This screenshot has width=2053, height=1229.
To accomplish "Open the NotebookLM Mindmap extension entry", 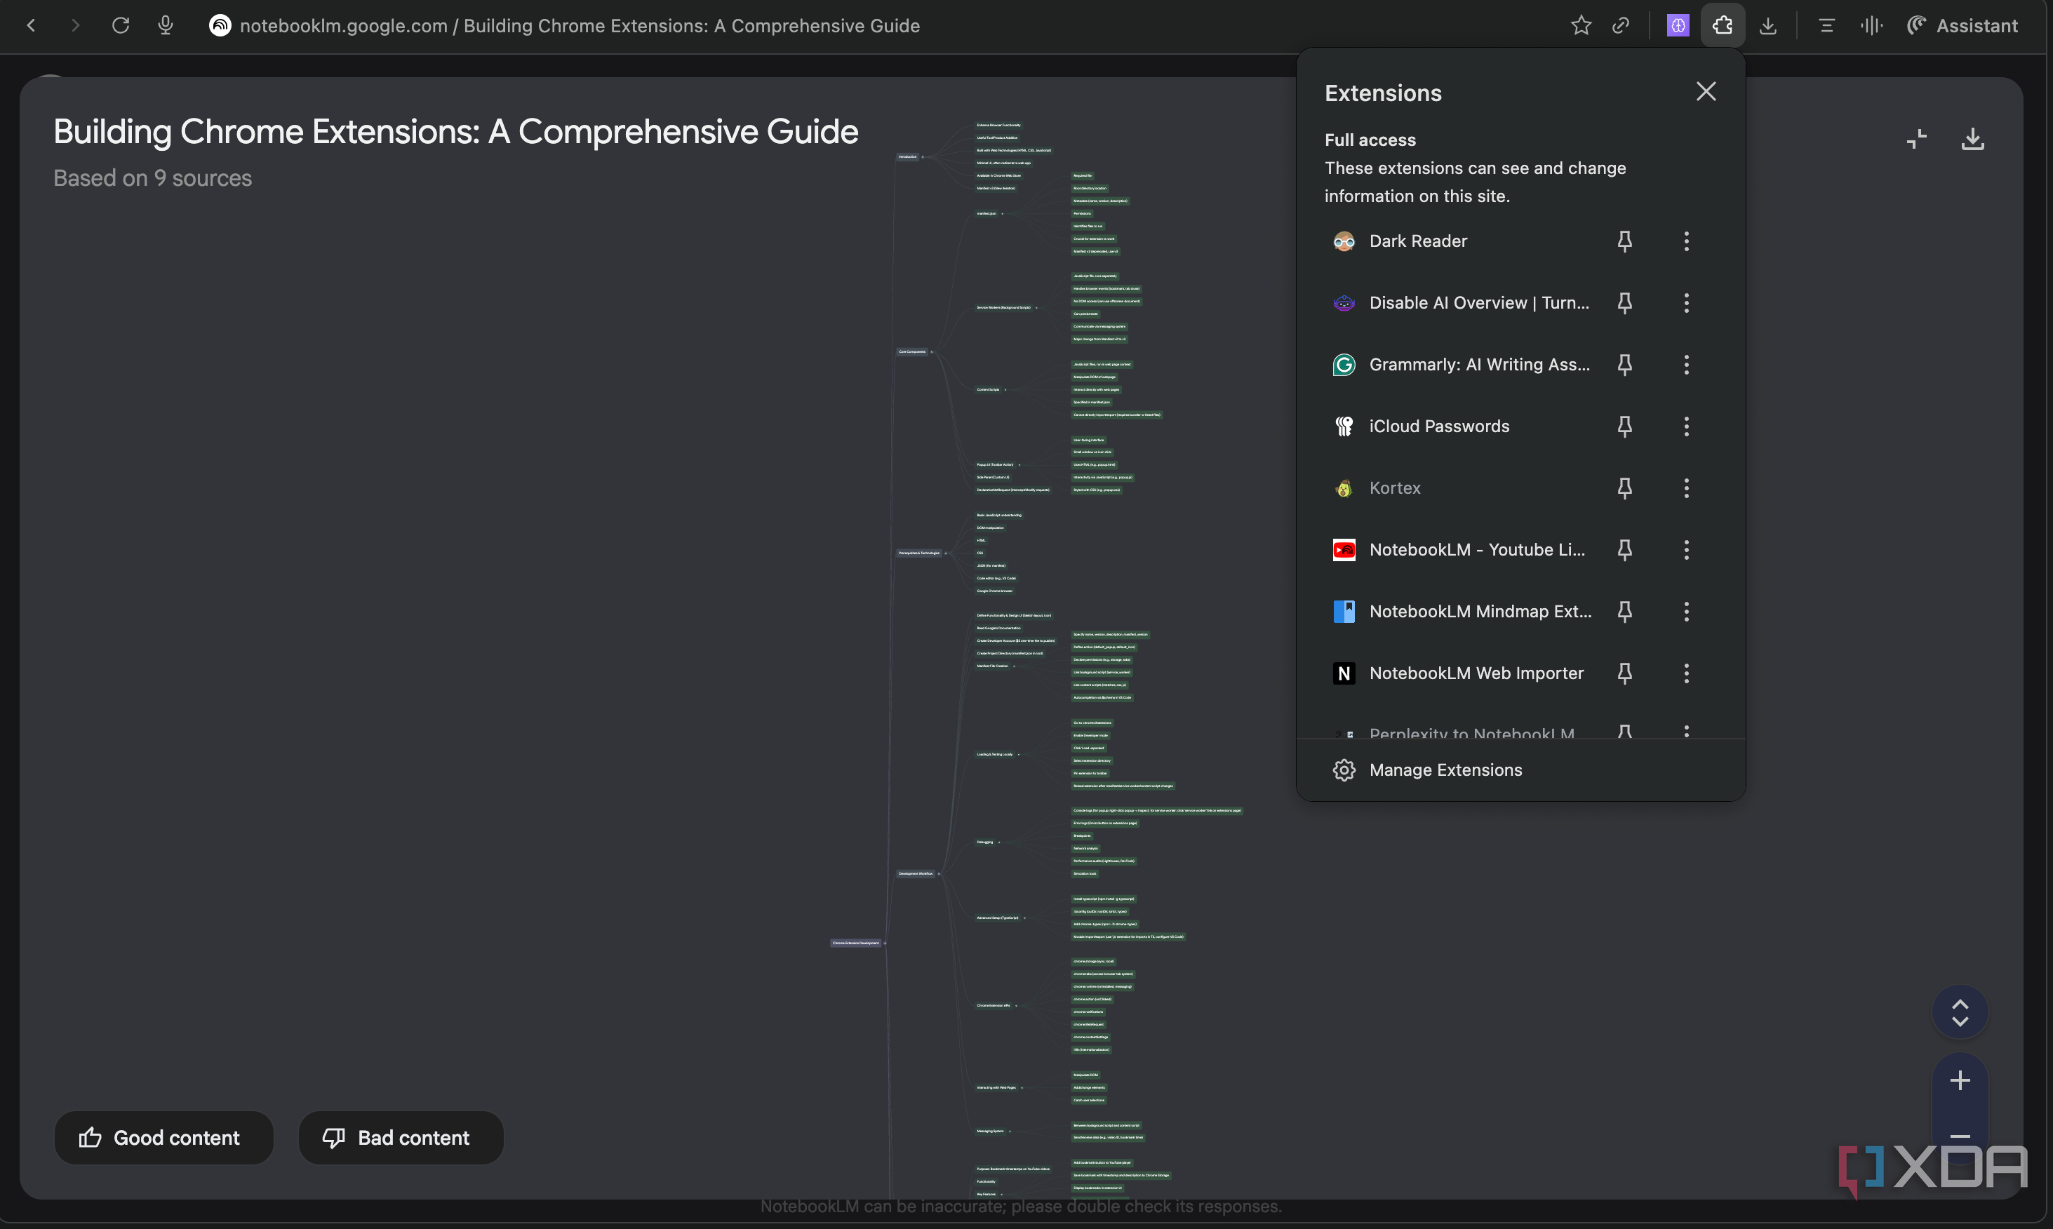I will [1462, 611].
